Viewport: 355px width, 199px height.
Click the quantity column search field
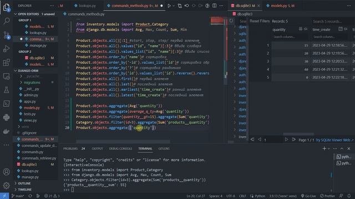tap(290, 37)
